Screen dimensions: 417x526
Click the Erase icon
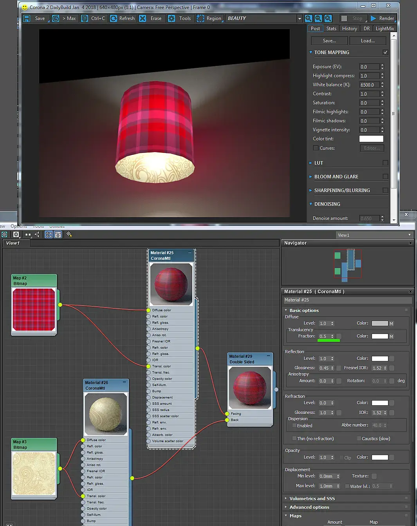click(143, 18)
